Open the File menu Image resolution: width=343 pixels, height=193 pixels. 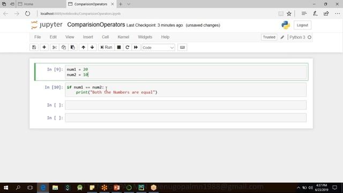(38, 37)
